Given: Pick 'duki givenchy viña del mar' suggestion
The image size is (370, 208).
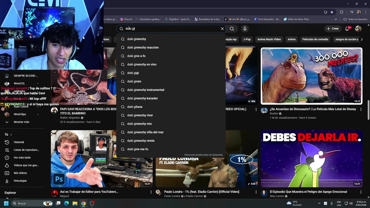Looking at the screenshot, I should point(171,132).
